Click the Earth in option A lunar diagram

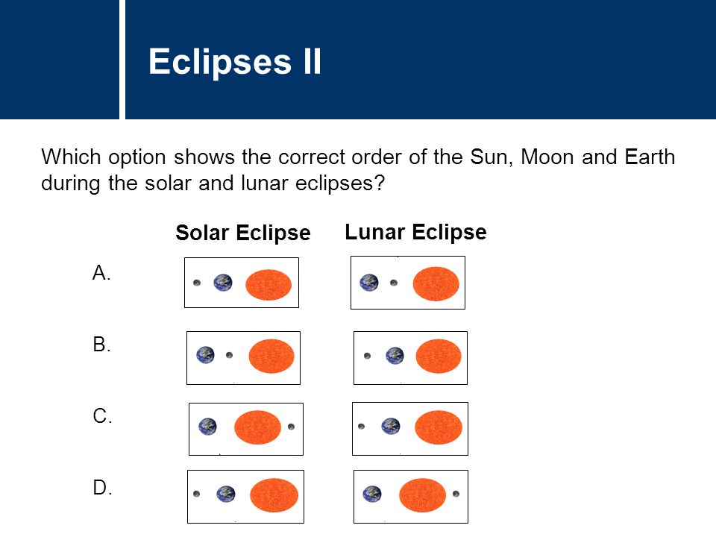[x=369, y=283]
